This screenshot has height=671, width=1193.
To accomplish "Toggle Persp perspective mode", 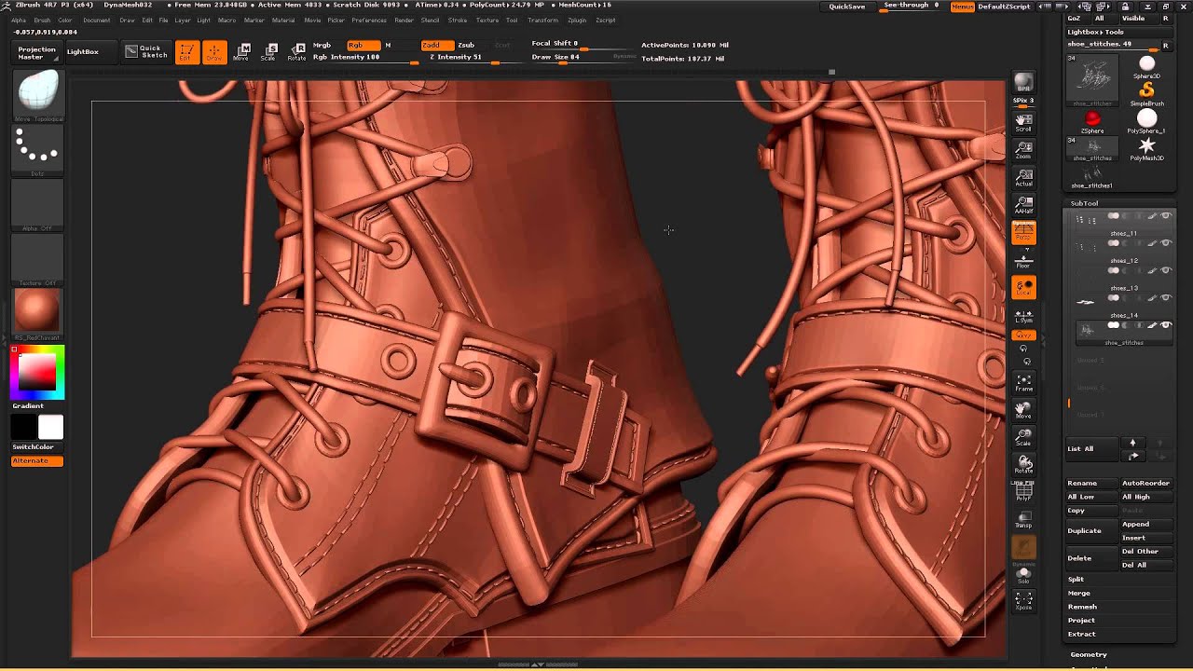I will [1023, 232].
